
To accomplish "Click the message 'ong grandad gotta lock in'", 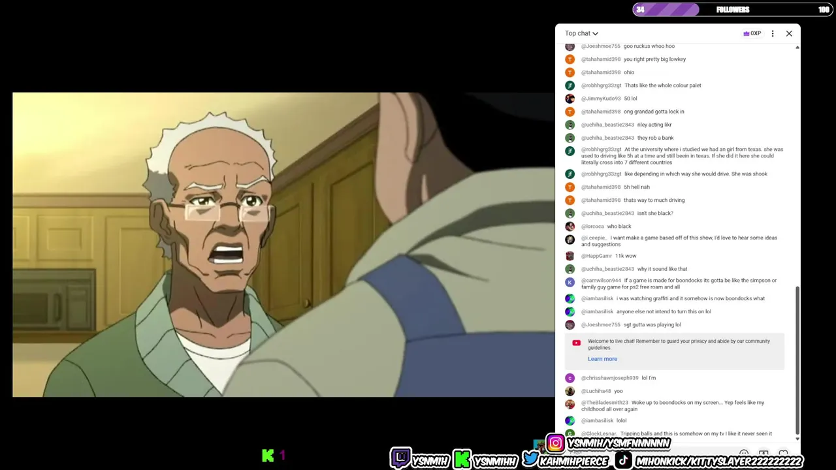I will point(654,112).
